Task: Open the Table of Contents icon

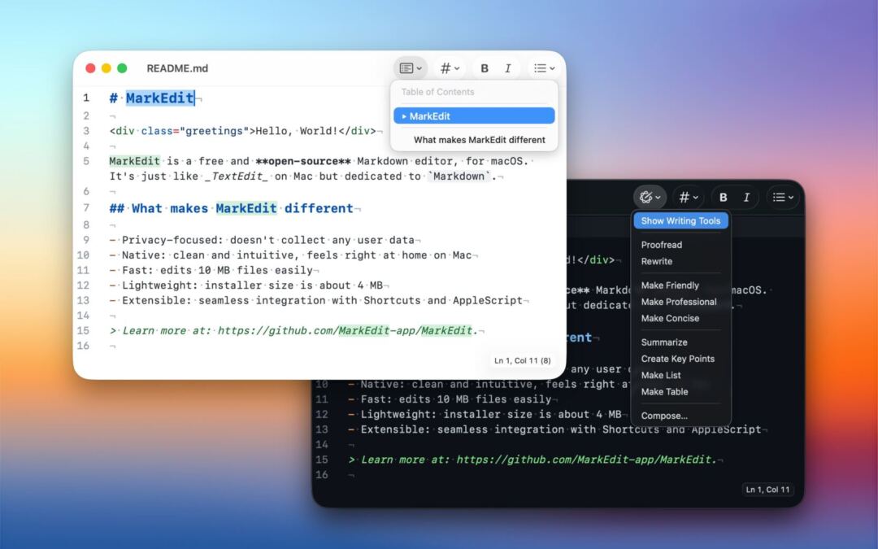Action: (x=408, y=68)
